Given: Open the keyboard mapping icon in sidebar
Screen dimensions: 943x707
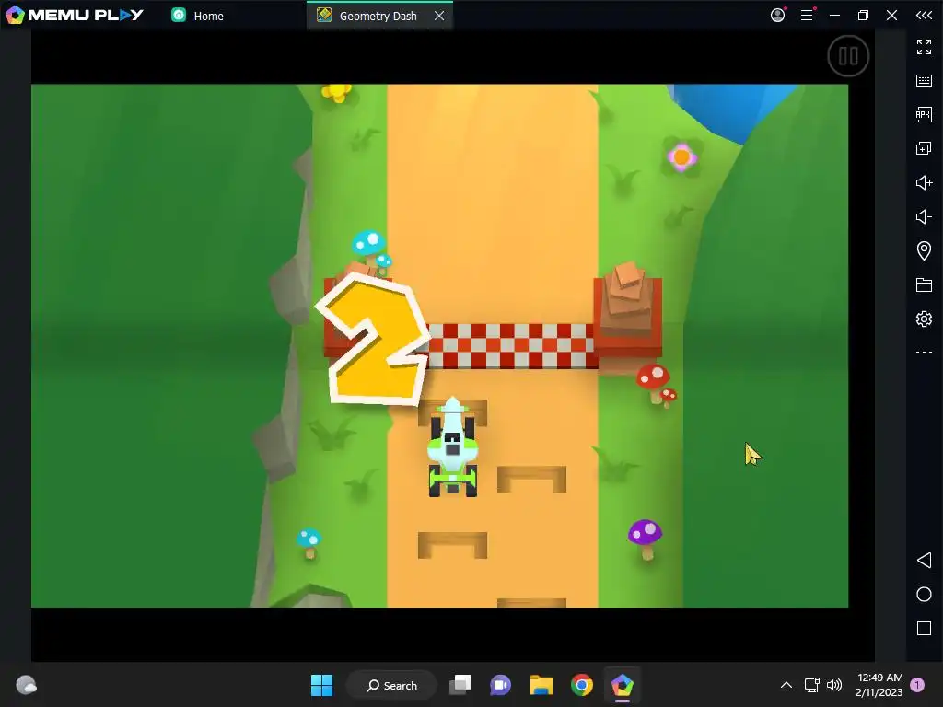Looking at the screenshot, I should coord(924,81).
